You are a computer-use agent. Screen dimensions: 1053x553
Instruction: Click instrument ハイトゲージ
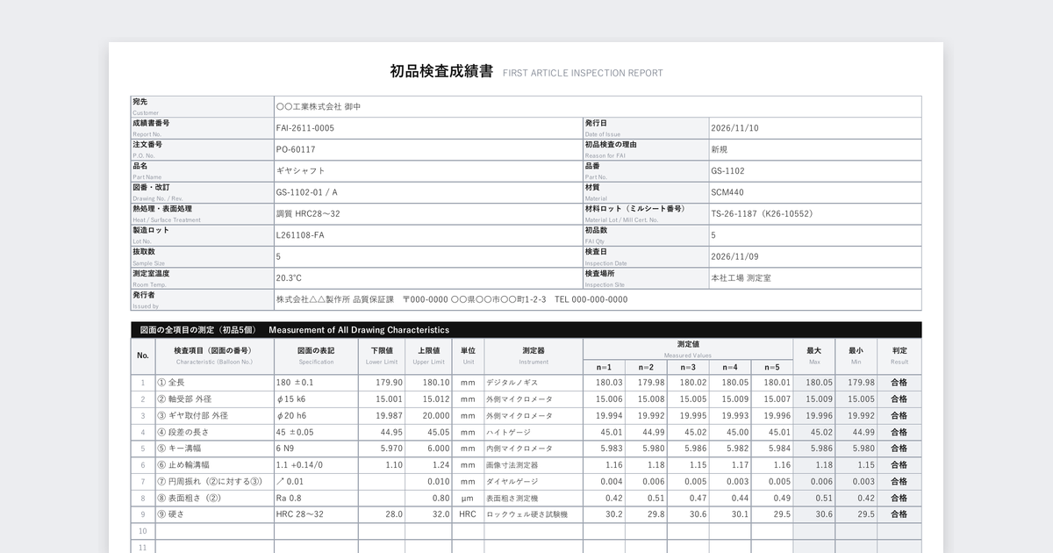point(534,432)
